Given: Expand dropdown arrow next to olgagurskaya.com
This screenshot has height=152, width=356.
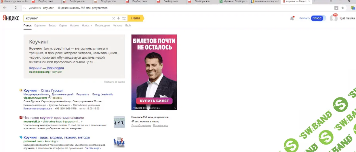Looking at the screenshot, I should [x=48, y=98].
